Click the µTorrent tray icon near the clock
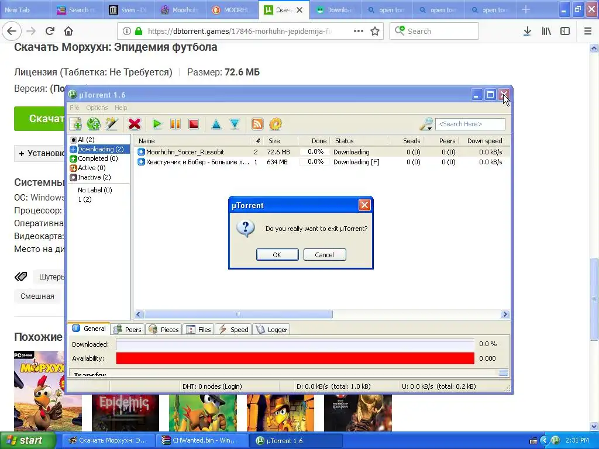 (556, 440)
